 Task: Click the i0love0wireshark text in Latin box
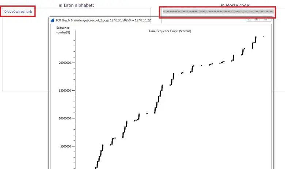[18, 12]
